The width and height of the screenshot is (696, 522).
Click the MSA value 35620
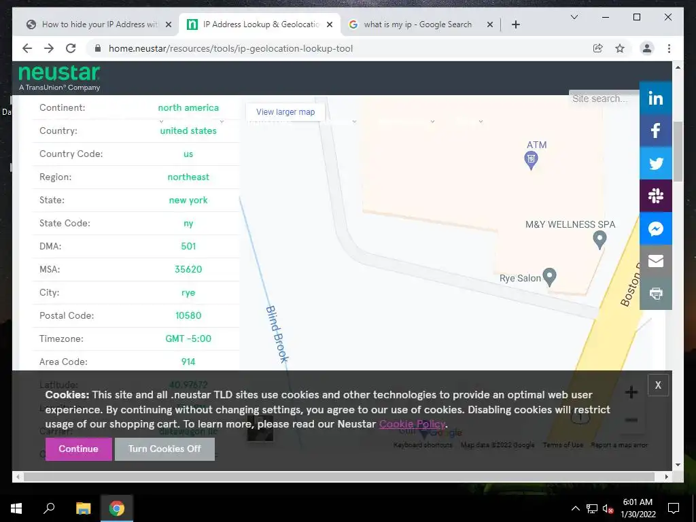tap(188, 269)
